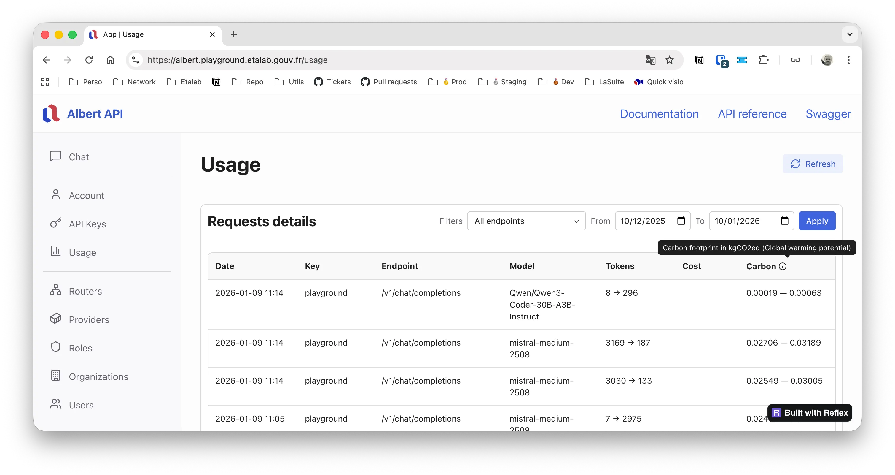The image size is (895, 475).
Task: Select the Account sidebar icon
Action: click(x=56, y=195)
